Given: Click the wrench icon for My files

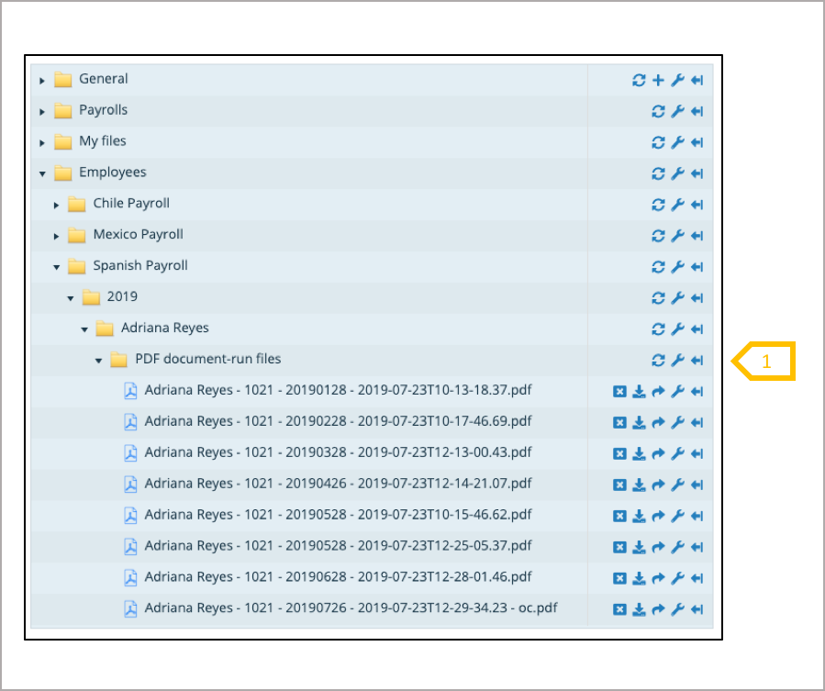Looking at the screenshot, I should [x=677, y=143].
